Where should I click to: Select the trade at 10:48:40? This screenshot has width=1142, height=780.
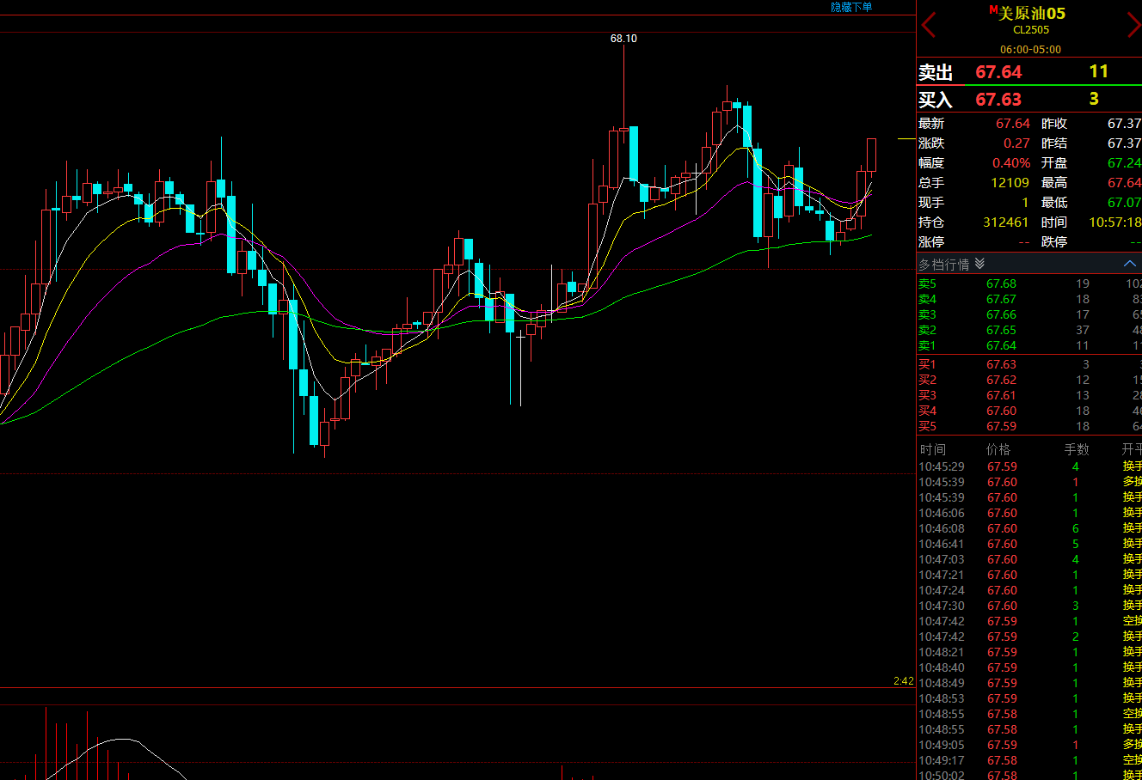coord(1029,667)
